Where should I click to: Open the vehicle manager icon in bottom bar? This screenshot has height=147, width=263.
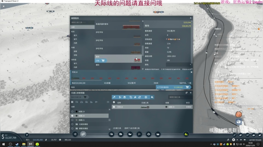[83, 134]
